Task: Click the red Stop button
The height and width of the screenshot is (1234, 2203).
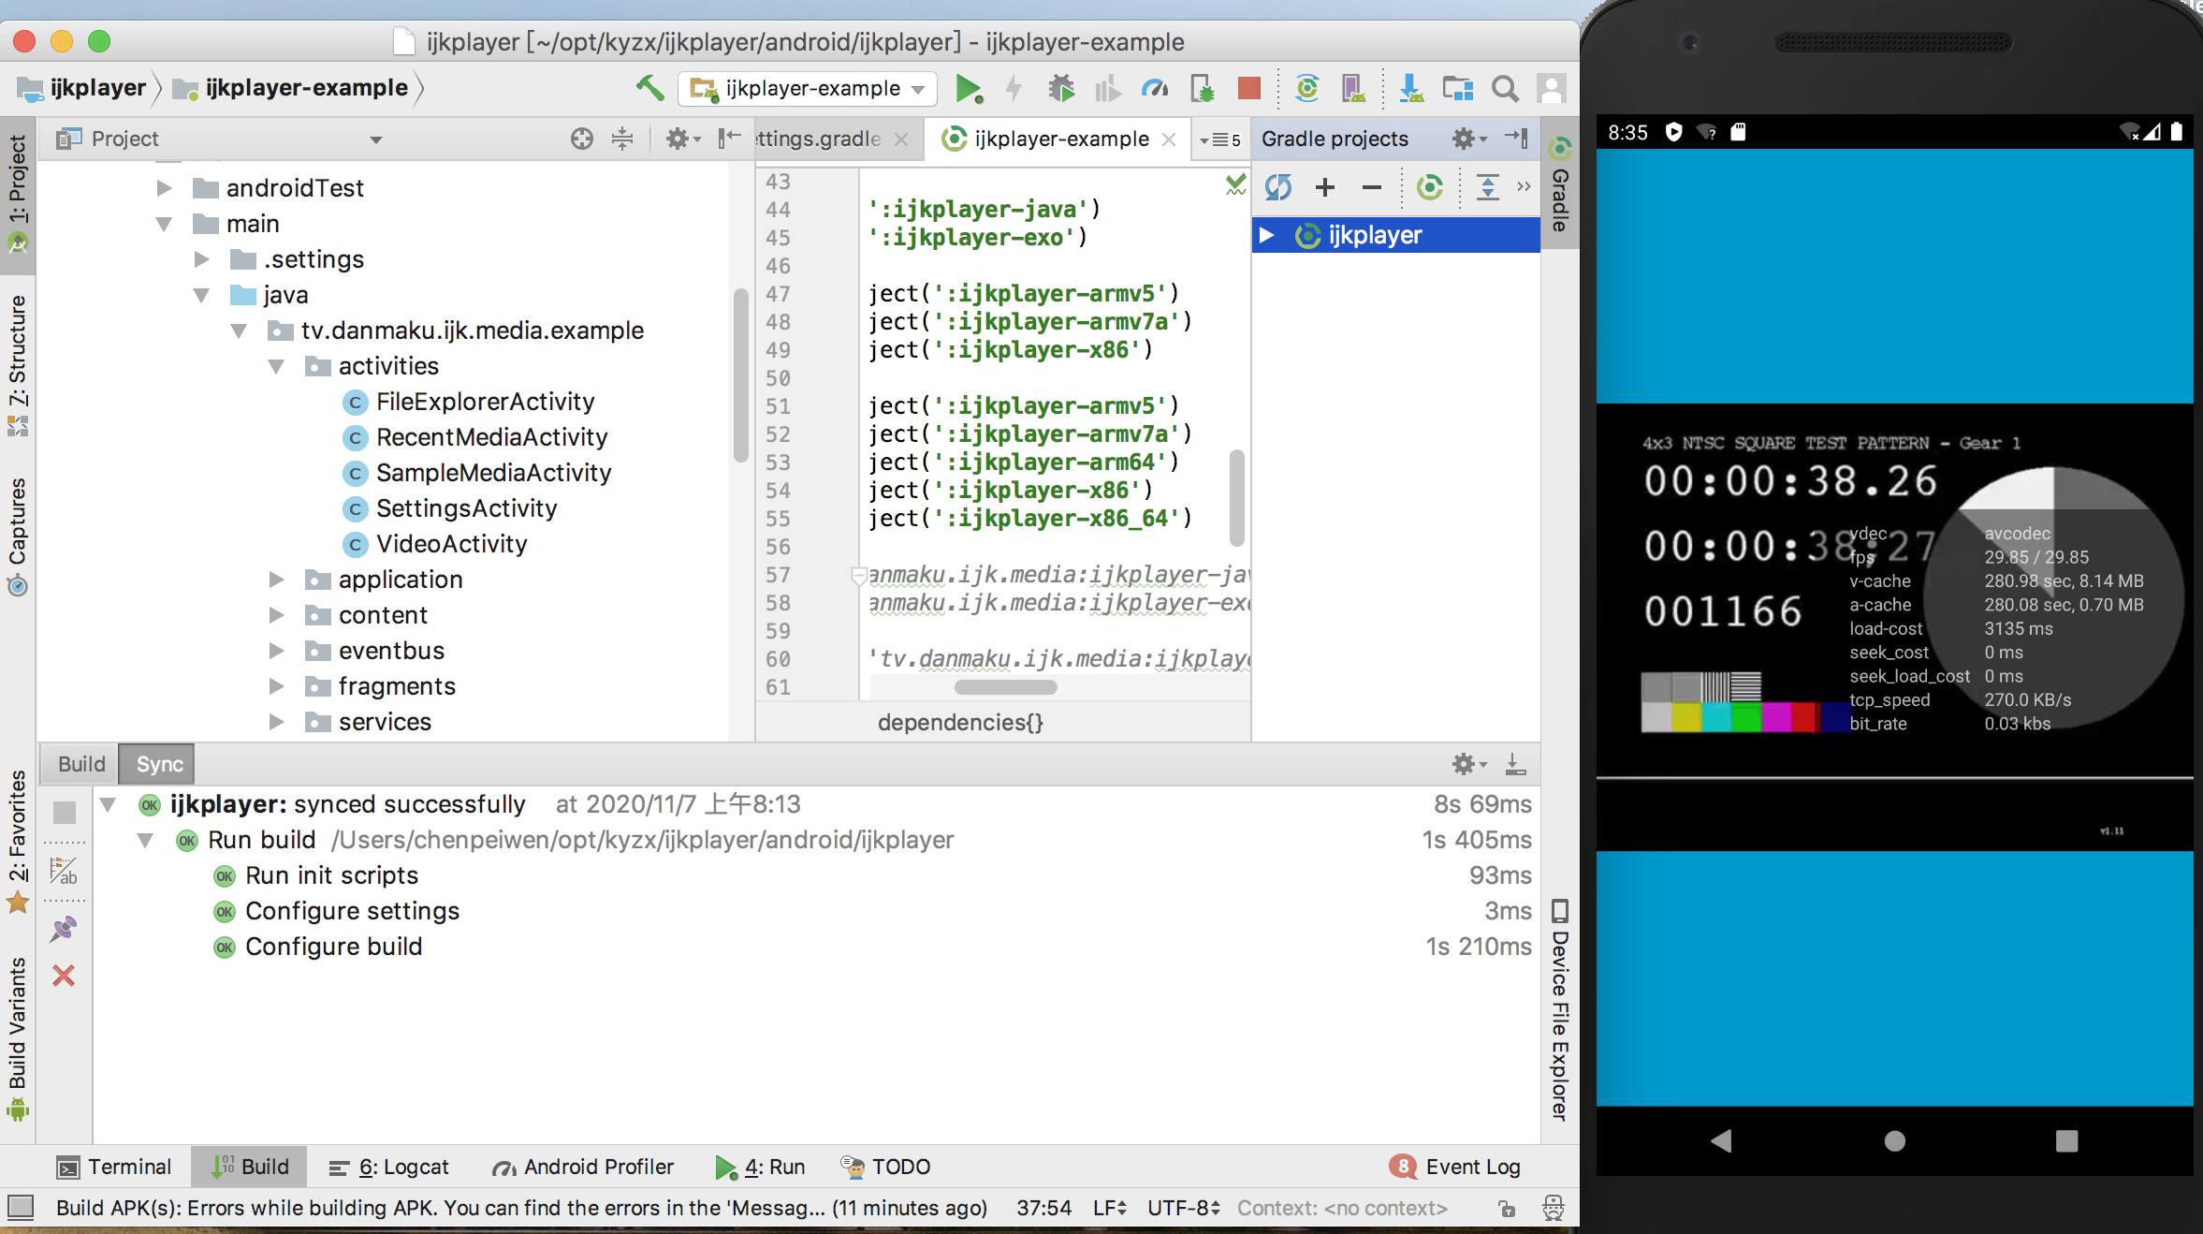Action: pos(1248,89)
